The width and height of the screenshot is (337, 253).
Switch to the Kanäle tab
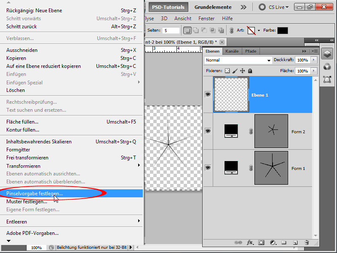232,51
